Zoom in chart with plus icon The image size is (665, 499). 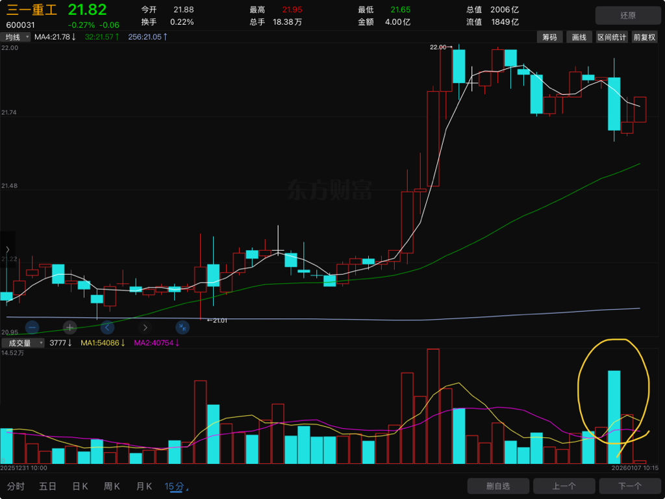click(x=70, y=327)
